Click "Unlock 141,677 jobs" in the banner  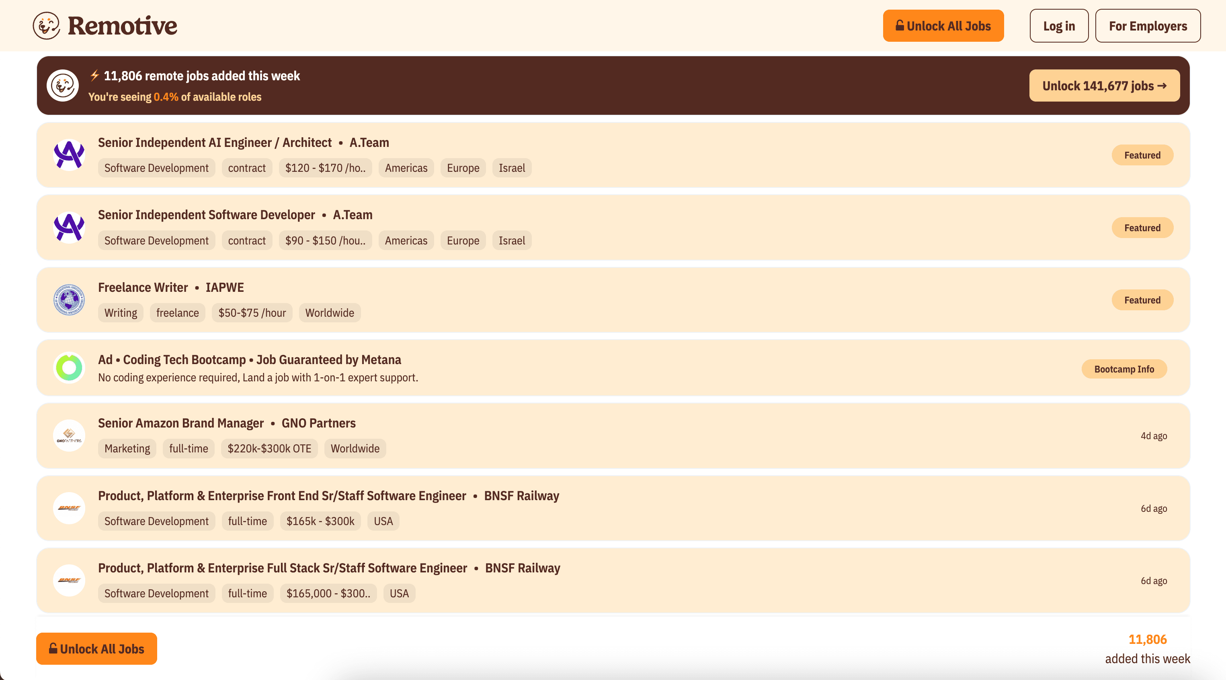click(1104, 86)
